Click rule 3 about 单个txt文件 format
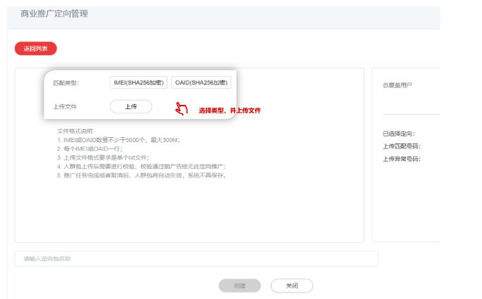The image size is (482, 299). (x=103, y=158)
